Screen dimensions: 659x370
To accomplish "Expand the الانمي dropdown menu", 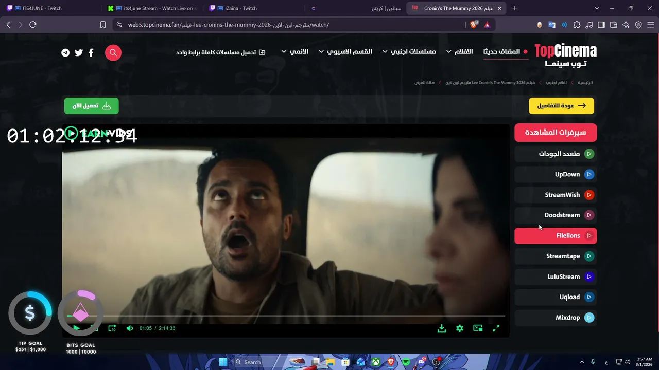I will coord(294,52).
